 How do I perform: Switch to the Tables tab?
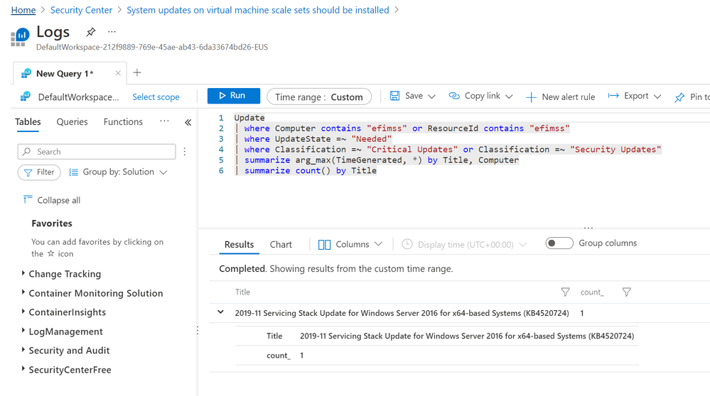pos(28,121)
